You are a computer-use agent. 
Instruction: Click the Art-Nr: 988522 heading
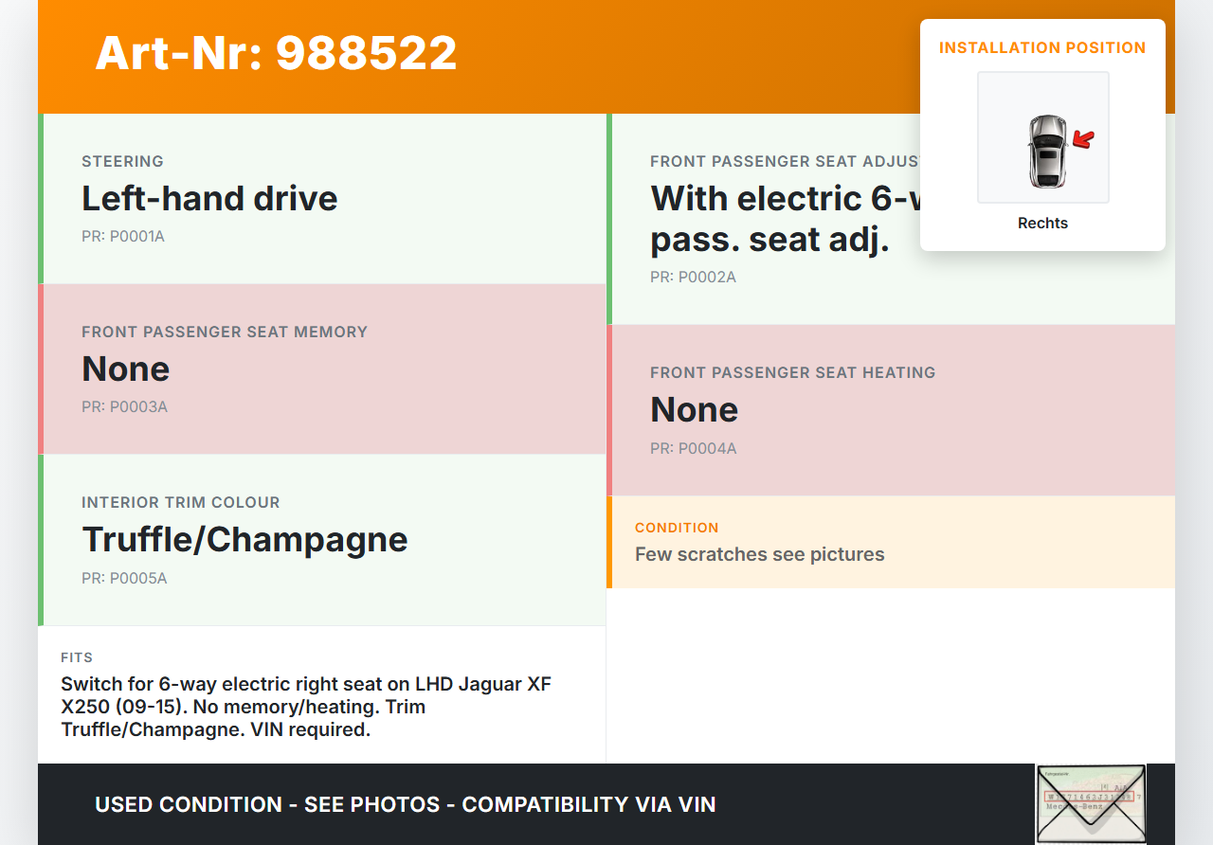click(276, 53)
